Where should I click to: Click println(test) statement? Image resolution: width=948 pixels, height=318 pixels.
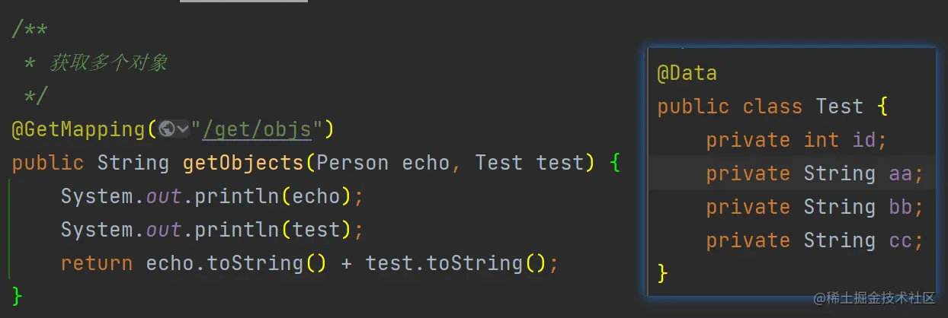pos(274,230)
